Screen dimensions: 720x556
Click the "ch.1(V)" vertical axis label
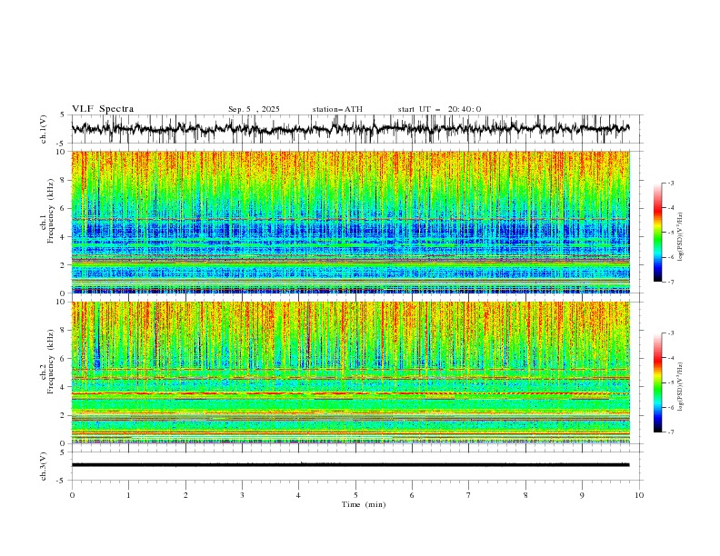tap(44, 129)
